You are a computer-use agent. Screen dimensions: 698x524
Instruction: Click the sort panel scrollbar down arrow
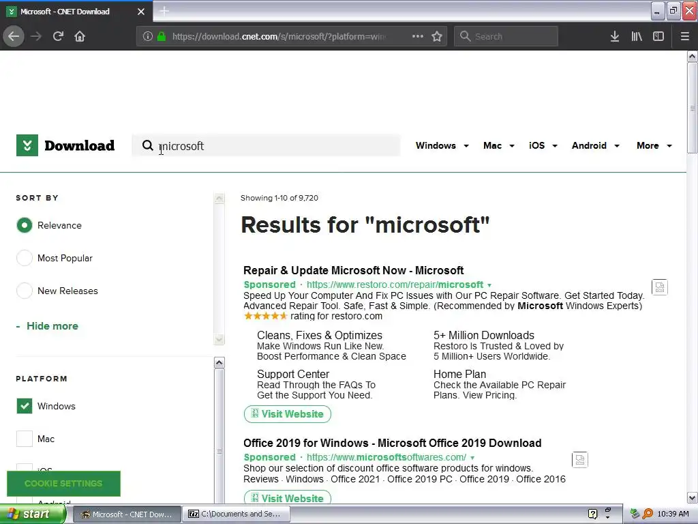219,340
